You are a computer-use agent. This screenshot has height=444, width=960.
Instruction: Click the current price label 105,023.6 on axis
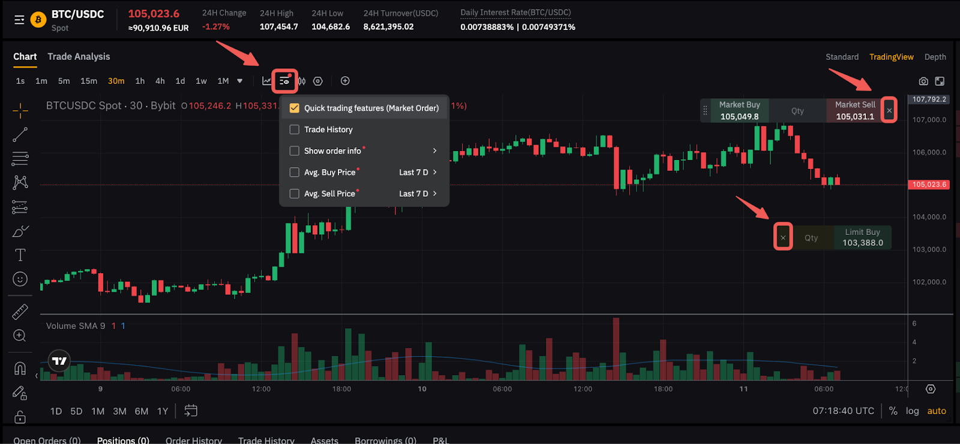929,185
